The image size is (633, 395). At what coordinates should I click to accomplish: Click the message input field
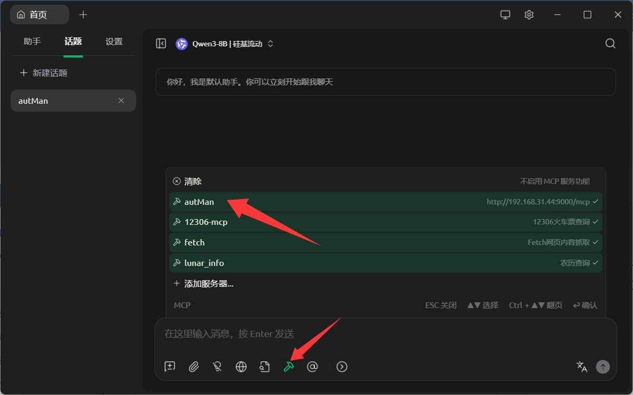[385, 334]
